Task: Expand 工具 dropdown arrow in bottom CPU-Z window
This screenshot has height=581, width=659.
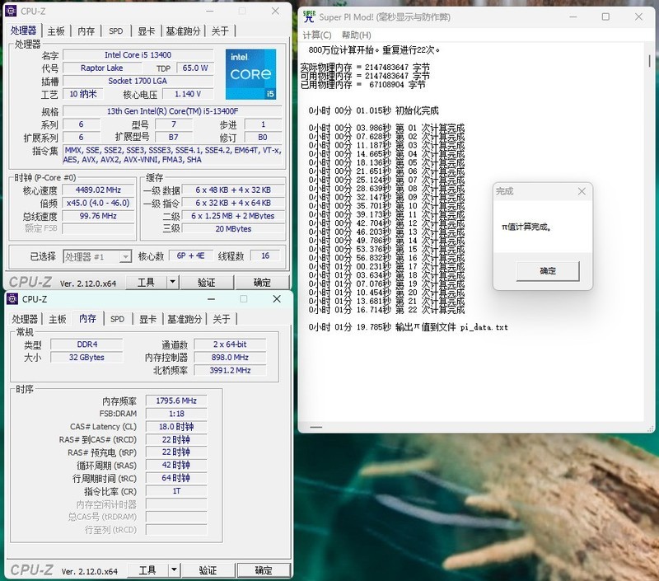Action: coord(174,570)
